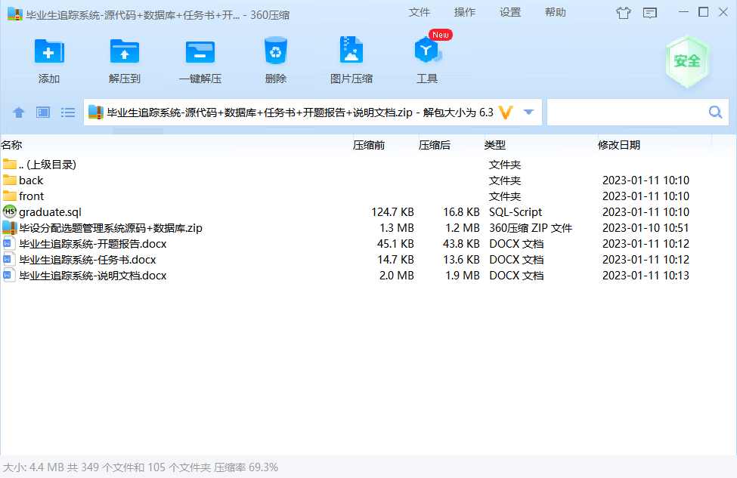Click the 添加 (Add) toolbar icon

(49, 51)
